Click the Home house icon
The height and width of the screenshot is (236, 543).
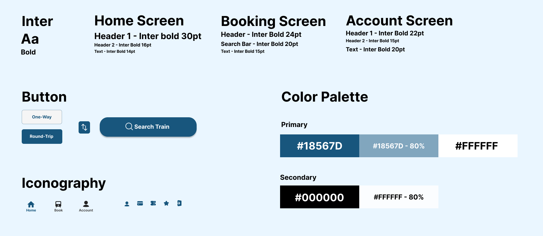31,204
